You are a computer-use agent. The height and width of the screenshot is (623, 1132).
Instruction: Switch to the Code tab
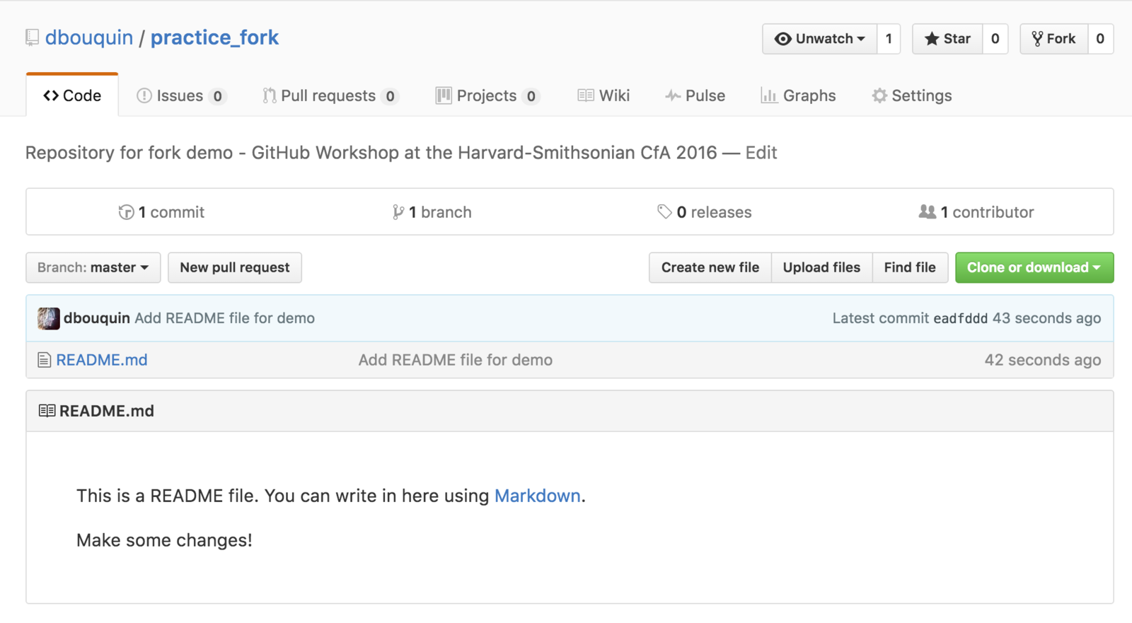pos(72,95)
